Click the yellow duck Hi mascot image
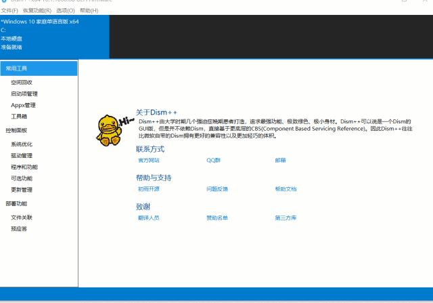The height and width of the screenshot is (303, 433). tap(114, 130)
